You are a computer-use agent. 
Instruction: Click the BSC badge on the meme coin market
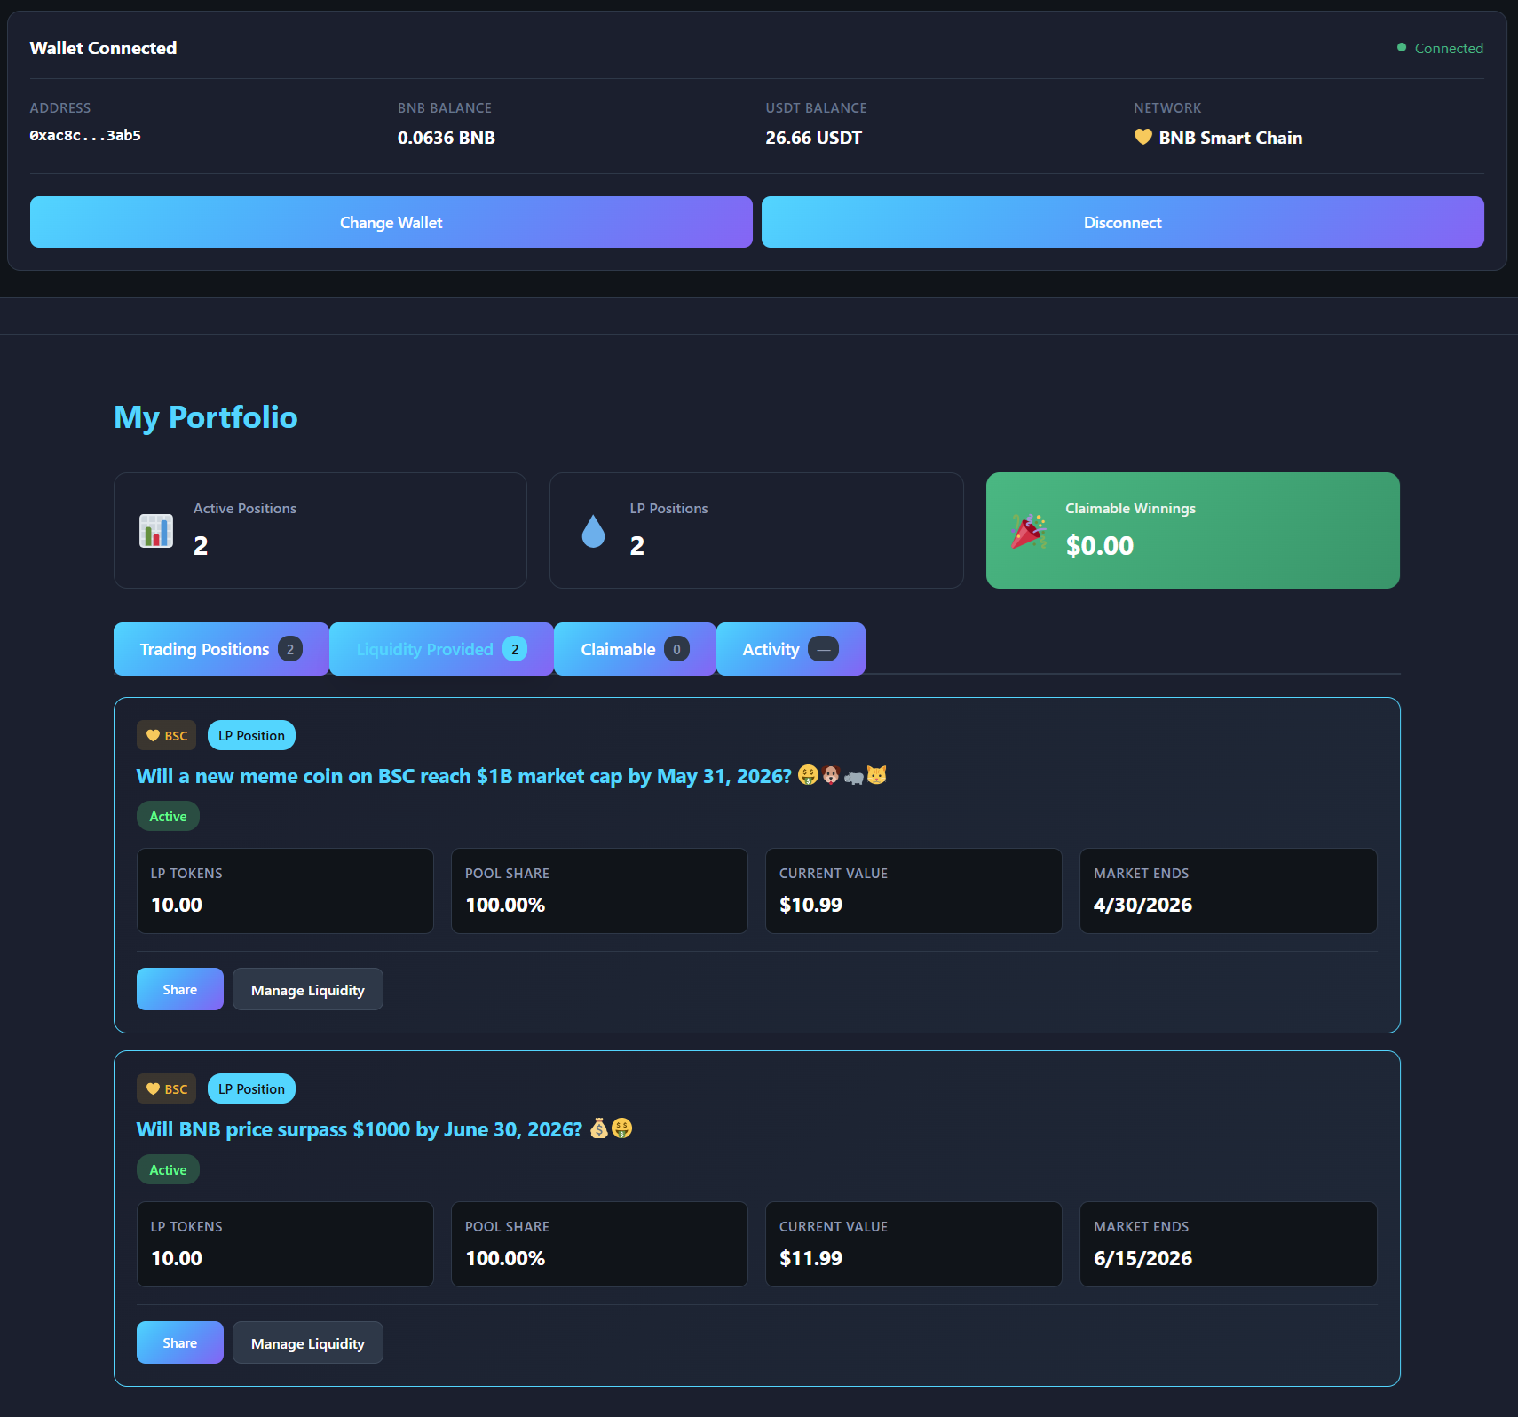click(x=167, y=735)
